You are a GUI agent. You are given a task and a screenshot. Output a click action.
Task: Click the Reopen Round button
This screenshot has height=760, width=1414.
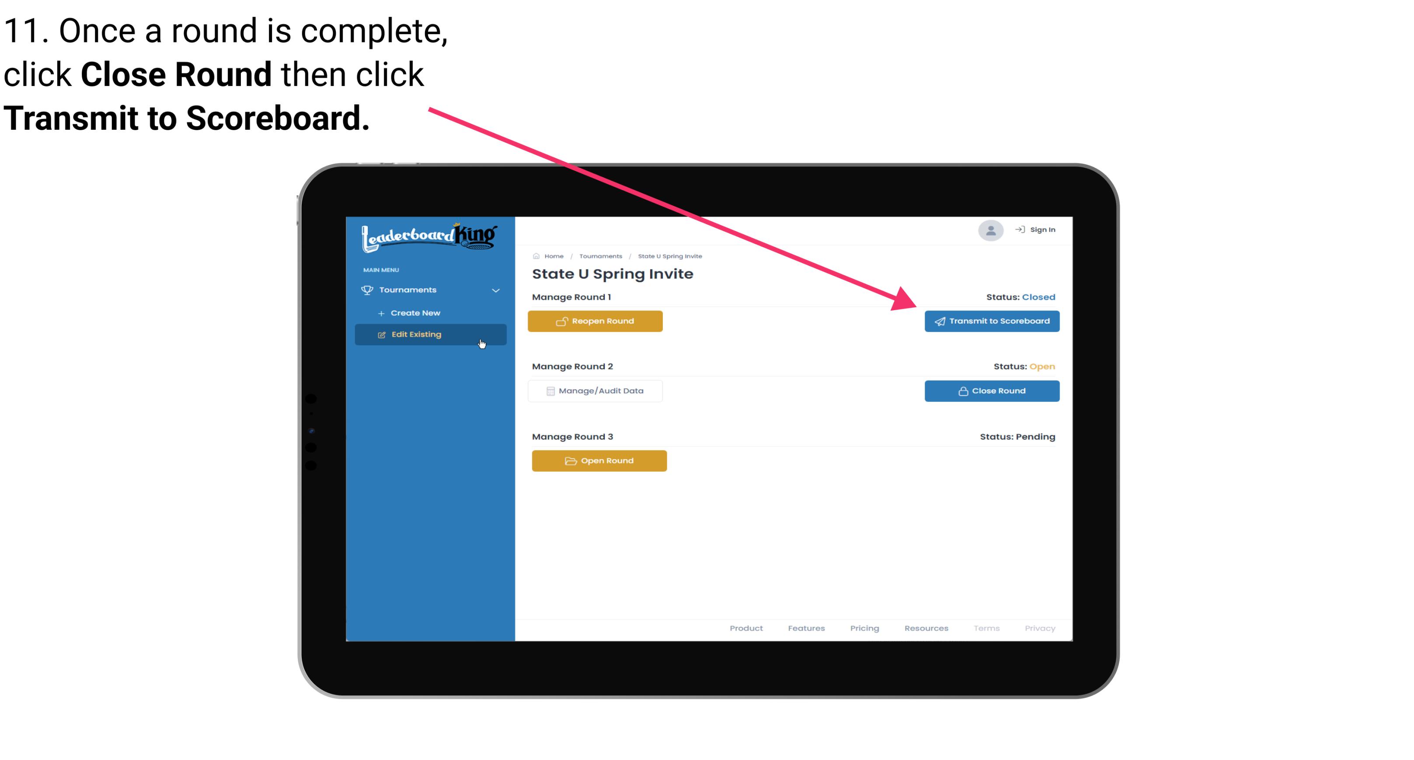(x=596, y=320)
